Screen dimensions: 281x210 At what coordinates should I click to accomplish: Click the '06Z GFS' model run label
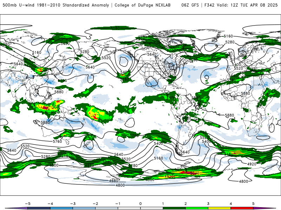(190, 5)
